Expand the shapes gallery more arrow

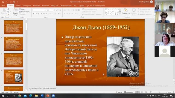(x=120, y=14)
